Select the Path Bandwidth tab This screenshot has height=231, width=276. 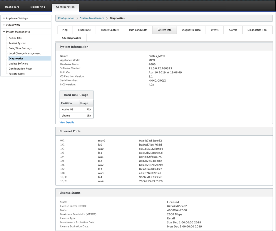[x=138, y=30]
